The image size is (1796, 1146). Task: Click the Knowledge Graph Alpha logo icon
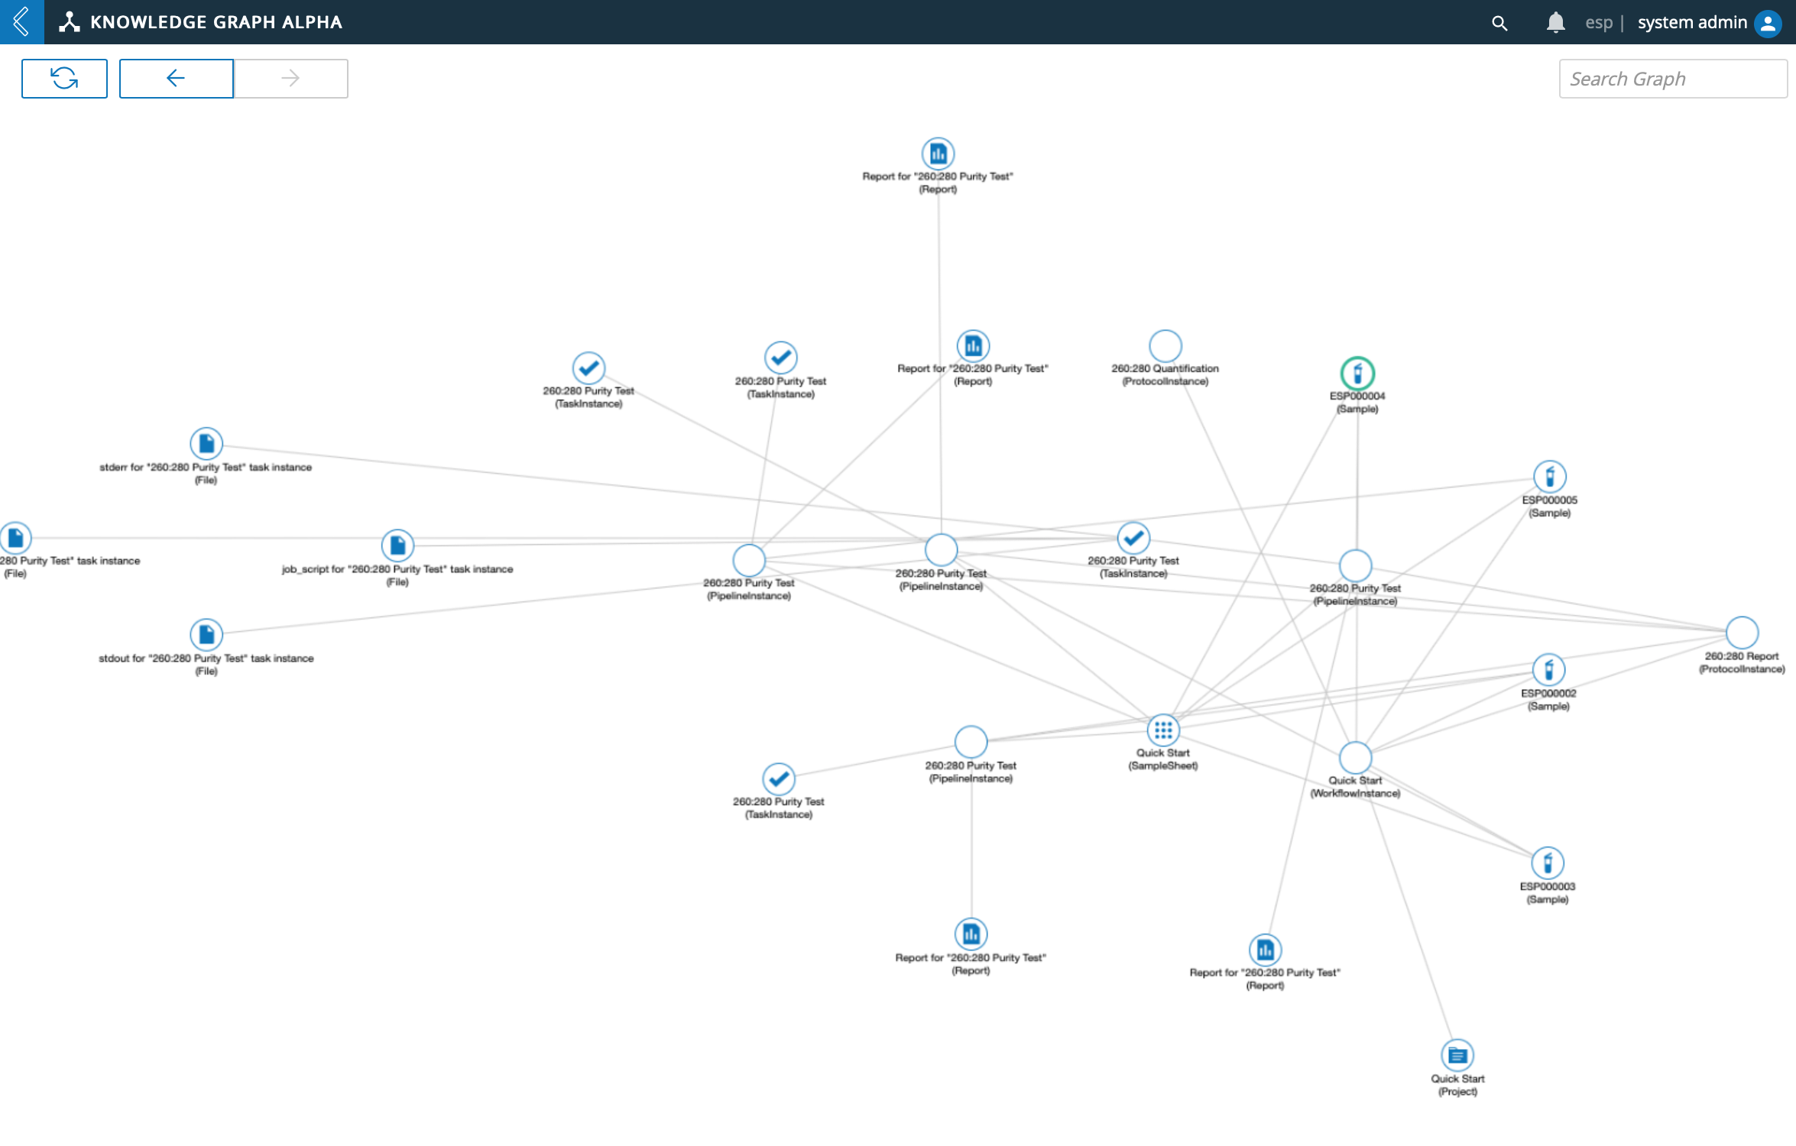[70, 22]
